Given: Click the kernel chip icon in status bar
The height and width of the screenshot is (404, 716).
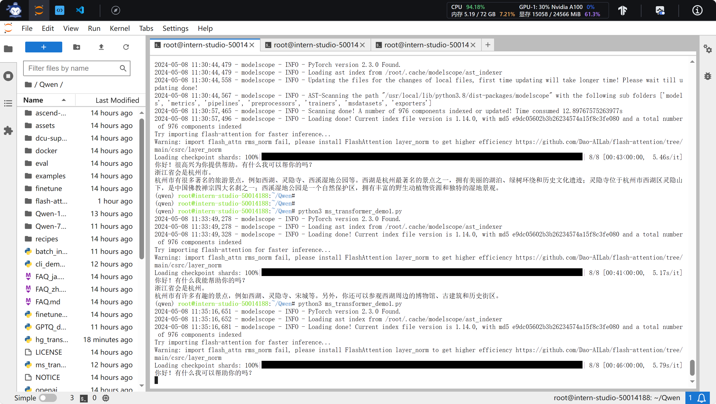Looking at the screenshot, I should [x=106, y=398].
